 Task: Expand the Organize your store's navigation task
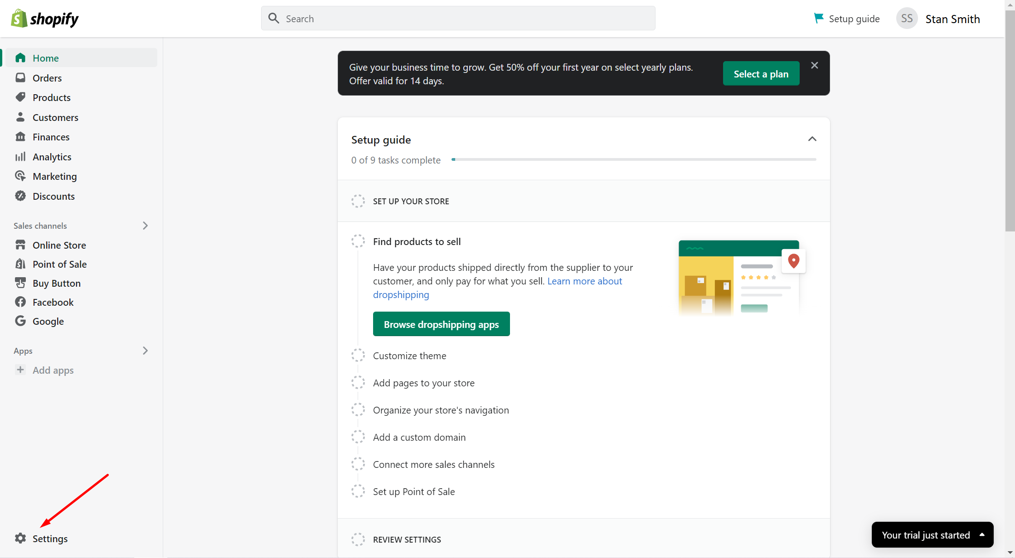point(441,410)
